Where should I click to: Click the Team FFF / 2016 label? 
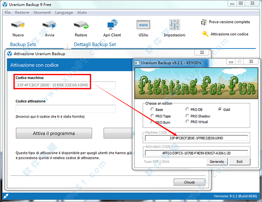(156, 161)
